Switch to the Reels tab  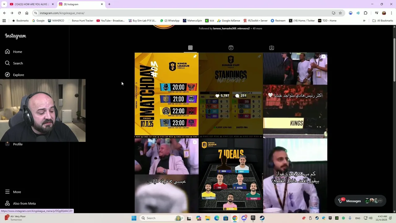click(x=231, y=48)
